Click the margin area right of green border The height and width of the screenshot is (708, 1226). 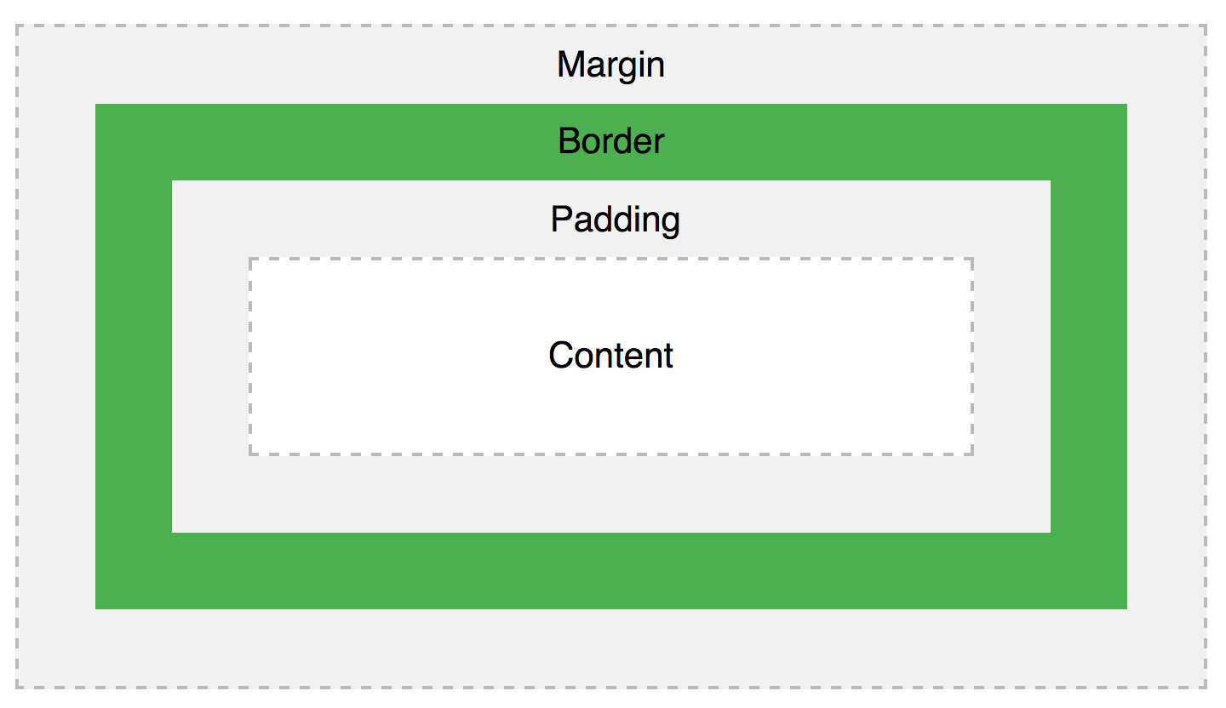click(x=1166, y=357)
